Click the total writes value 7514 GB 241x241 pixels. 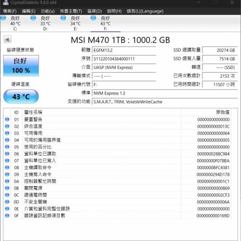point(220,59)
